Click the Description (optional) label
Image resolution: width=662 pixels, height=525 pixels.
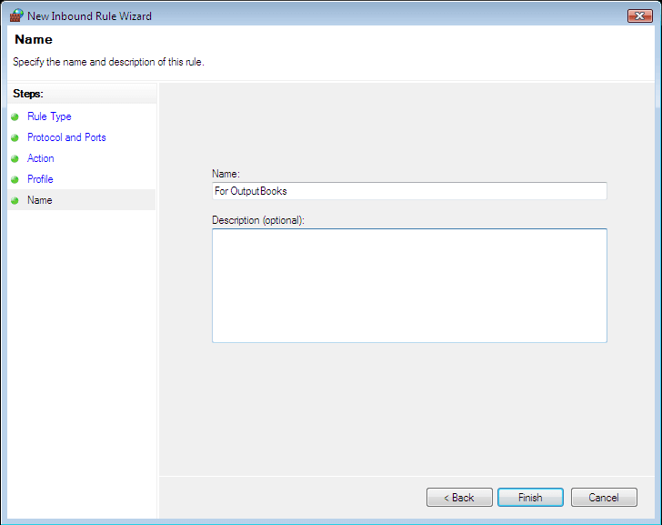[x=258, y=220]
